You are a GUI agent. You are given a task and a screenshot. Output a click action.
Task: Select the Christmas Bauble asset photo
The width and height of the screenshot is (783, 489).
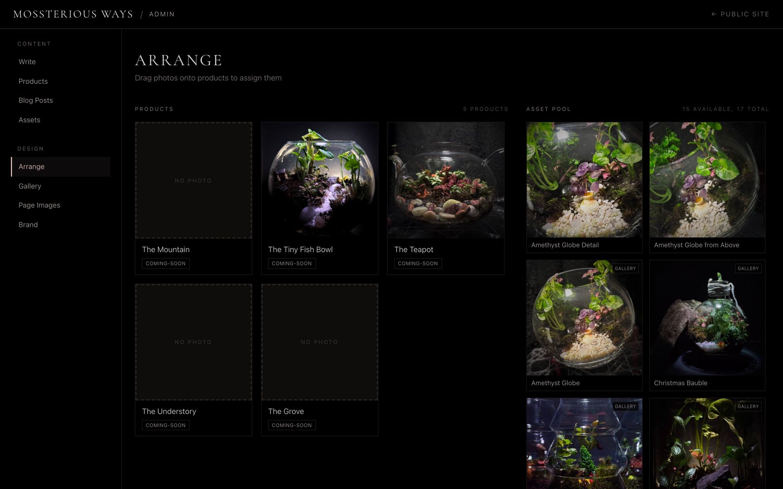pyautogui.click(x=707, y=318)
